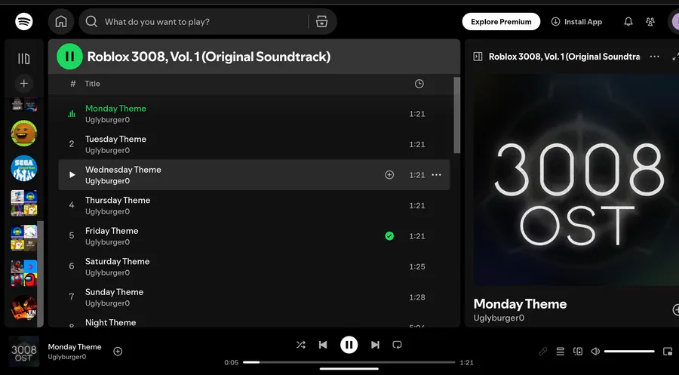
Task: Hide Now Playing view panel icon
Action: [478, 57]
